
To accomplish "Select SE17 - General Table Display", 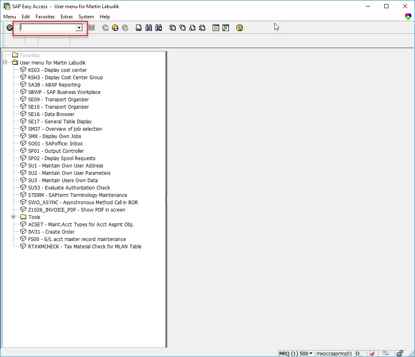I will 60,122.
